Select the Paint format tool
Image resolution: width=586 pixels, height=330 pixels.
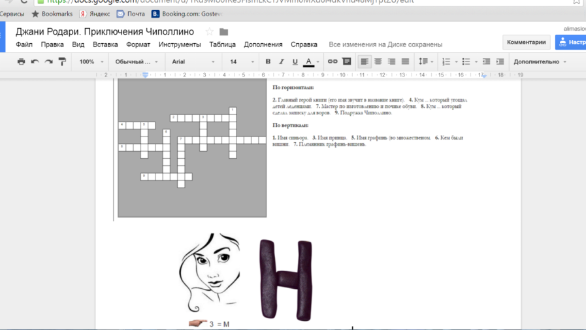(62, 61)
